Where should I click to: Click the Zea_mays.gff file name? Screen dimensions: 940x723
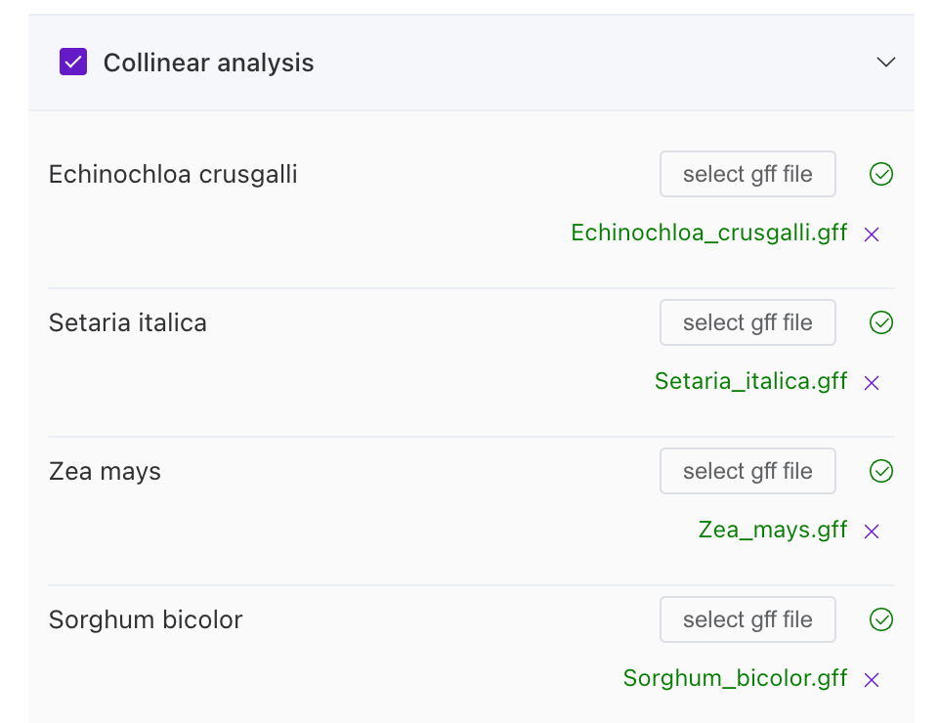pos(772,530)
